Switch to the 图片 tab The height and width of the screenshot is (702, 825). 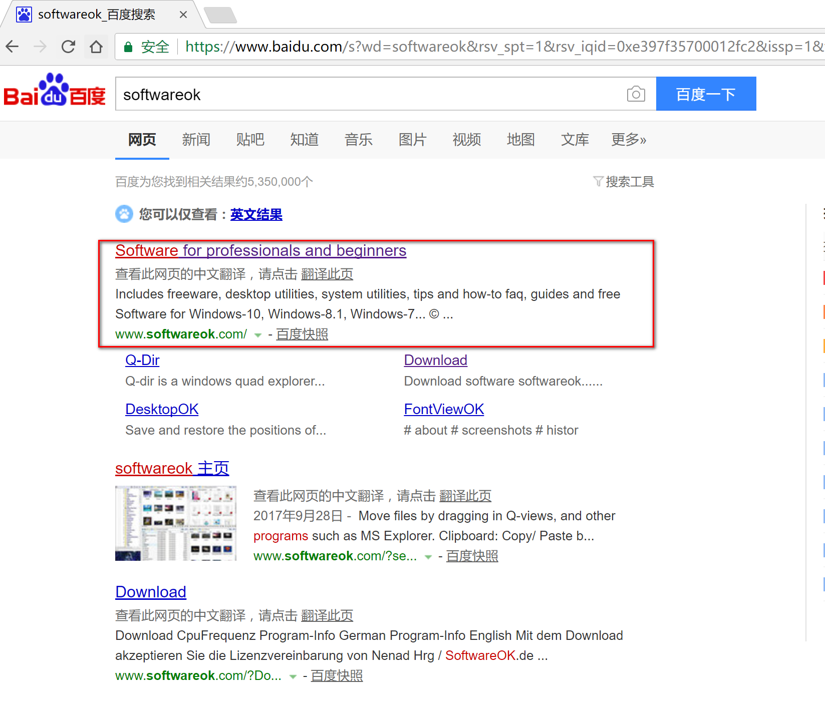[413, 139]
